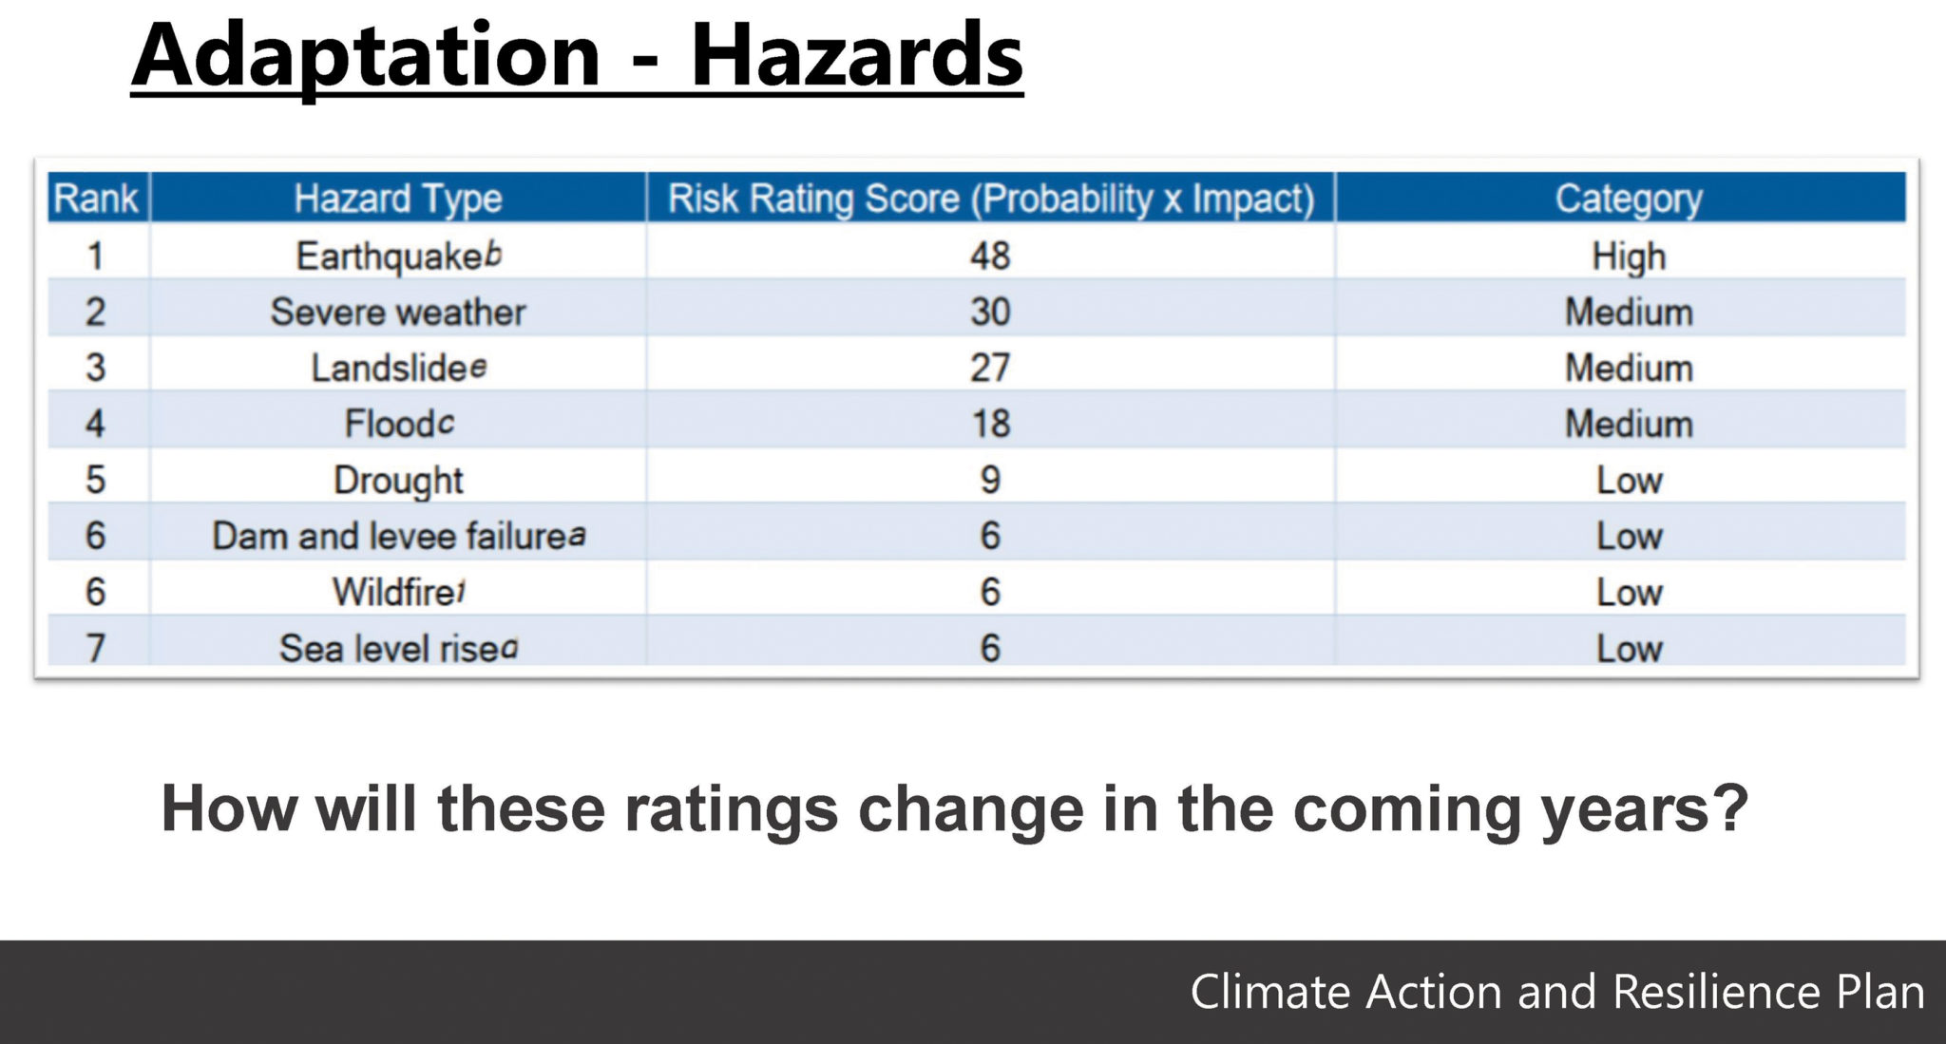
Task: Select the risk score 30 cell
Action: pyautogui.click(x=990, y=312)
